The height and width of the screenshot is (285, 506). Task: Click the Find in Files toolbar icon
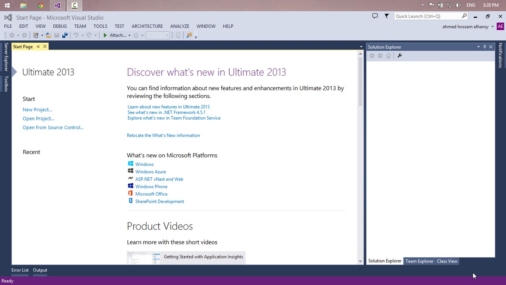click(189, 35)
